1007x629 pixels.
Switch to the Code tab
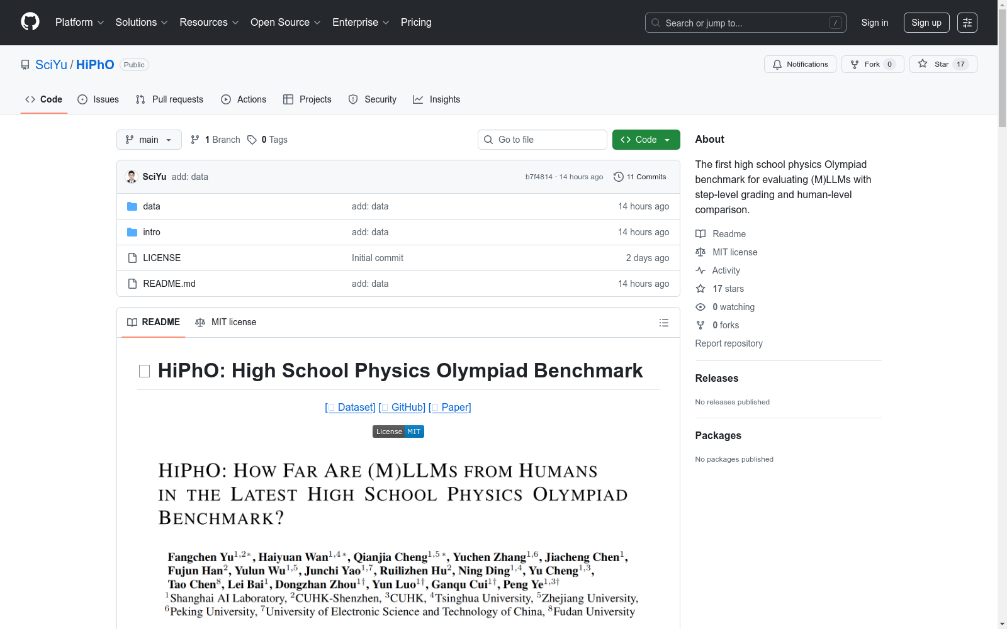pos(44,99)
